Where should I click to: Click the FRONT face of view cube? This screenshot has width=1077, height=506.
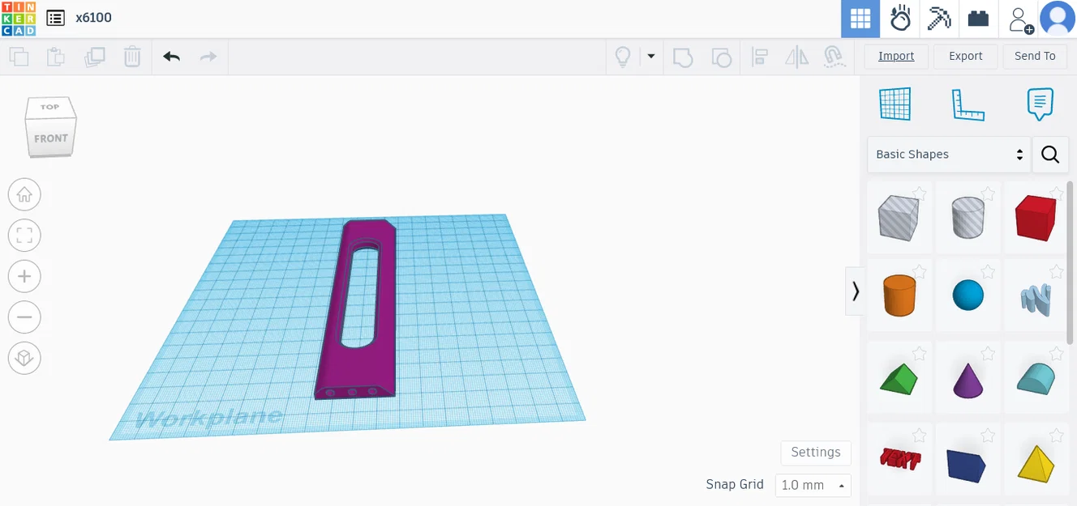pos(50,138)
